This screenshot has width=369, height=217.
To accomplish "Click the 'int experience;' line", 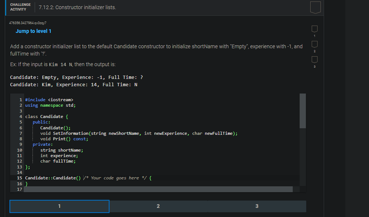I will pyautogui.click(x=59, y=156).
